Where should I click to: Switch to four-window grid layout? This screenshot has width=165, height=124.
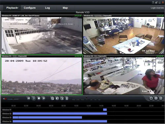click(156, 98)
